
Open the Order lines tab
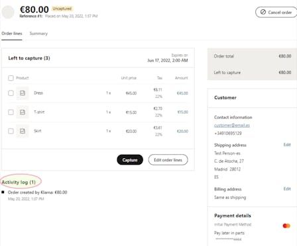(x=12, y=34)
